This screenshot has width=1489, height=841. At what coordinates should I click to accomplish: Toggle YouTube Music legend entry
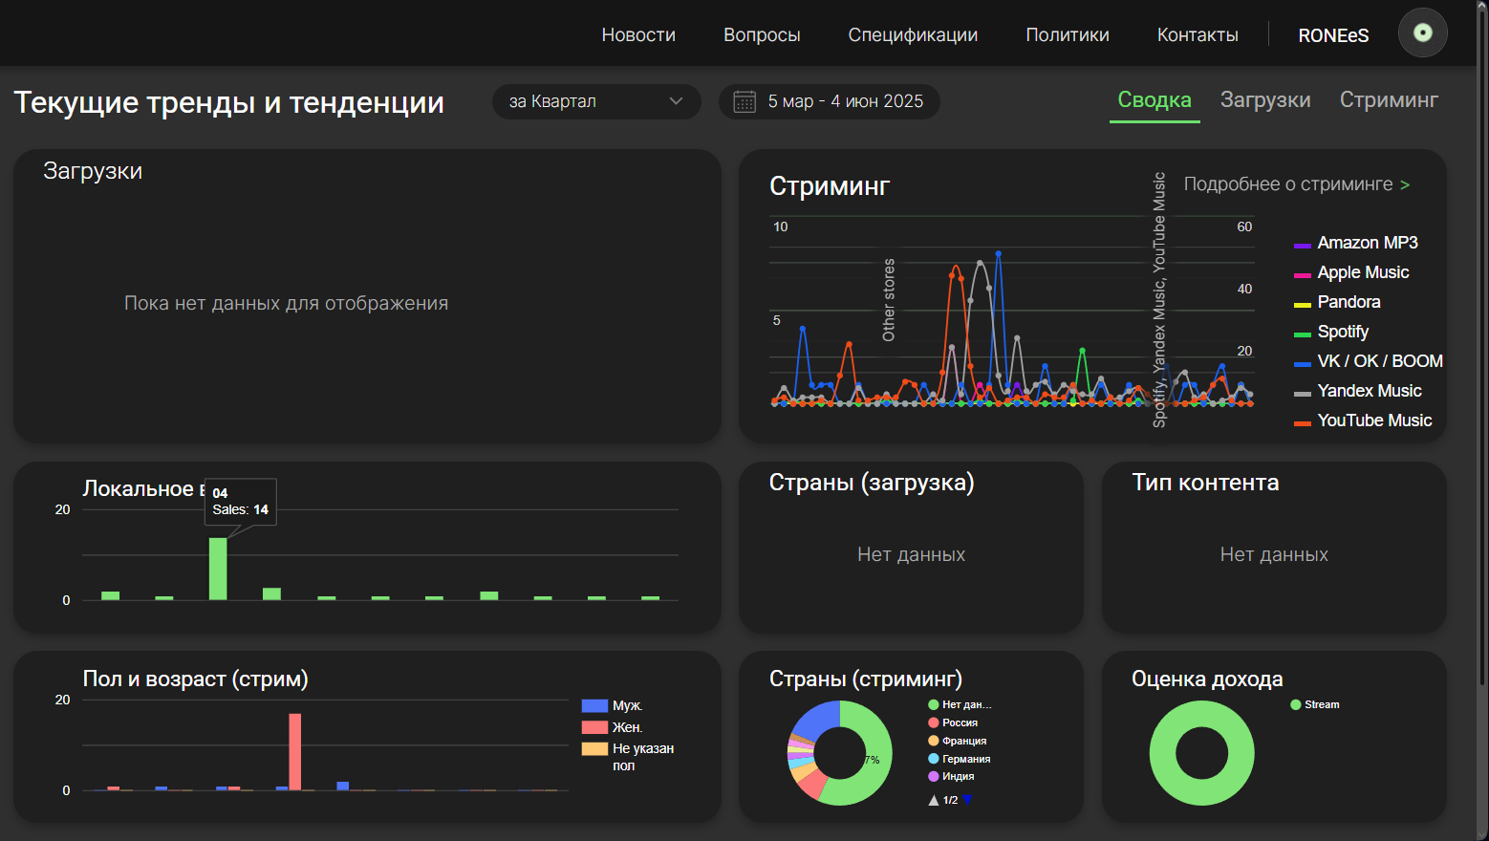click(1363, 420)
